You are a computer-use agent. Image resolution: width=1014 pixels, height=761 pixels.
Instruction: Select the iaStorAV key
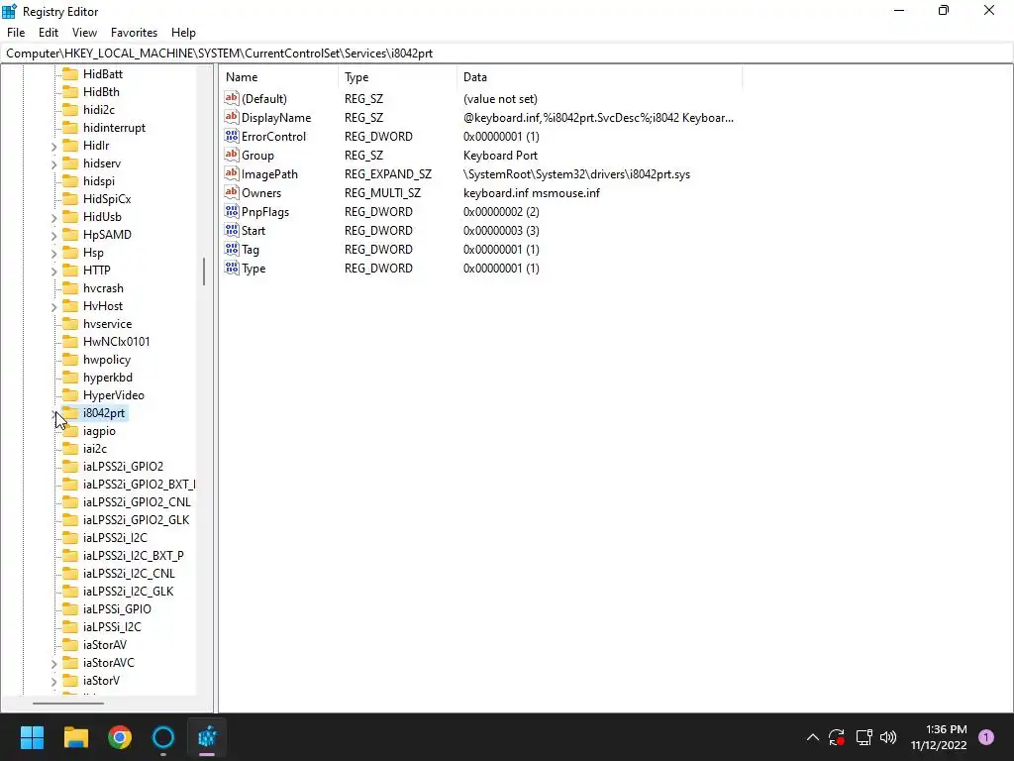pyautogui.click(x=105, y=645)
